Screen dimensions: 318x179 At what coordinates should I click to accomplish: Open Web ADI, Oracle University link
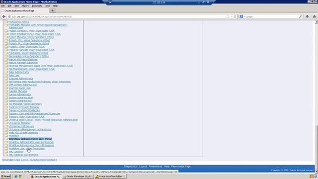pos(23,133)
